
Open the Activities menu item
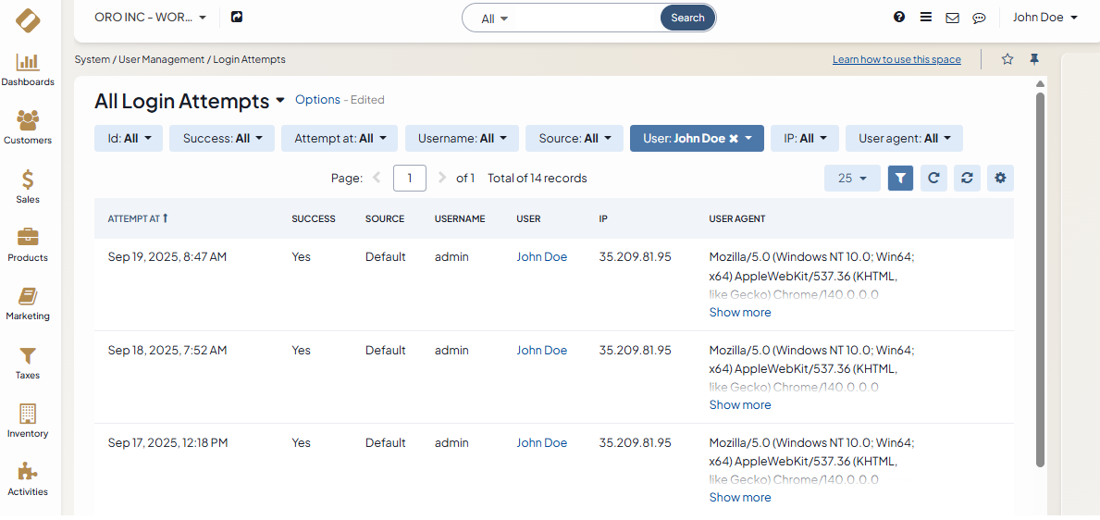coord(28,479)
